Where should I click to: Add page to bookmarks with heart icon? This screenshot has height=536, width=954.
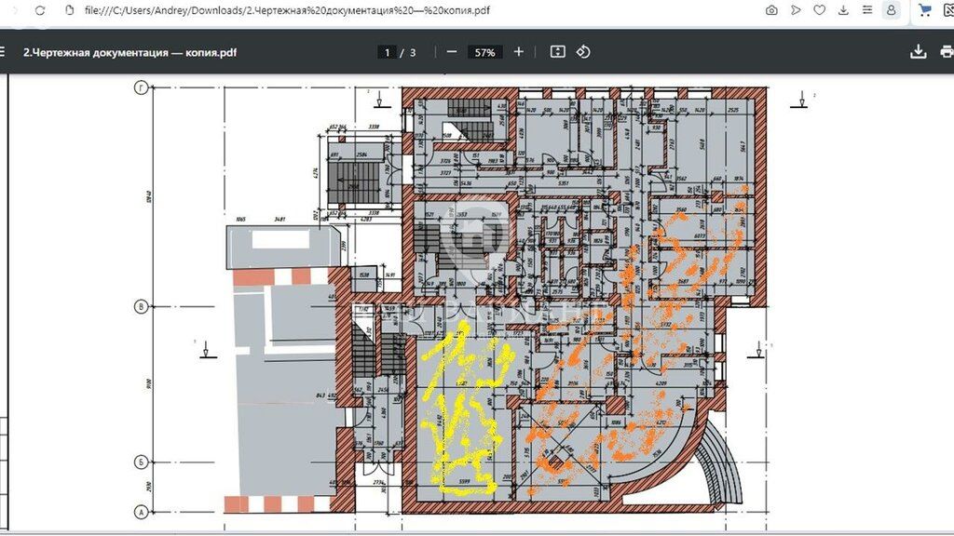(x=820, y=10)
